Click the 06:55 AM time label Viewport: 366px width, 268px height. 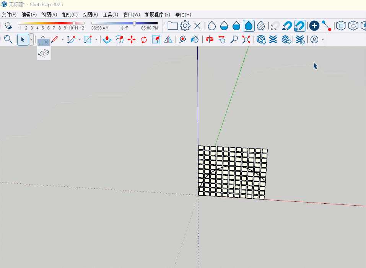[100, 28]
